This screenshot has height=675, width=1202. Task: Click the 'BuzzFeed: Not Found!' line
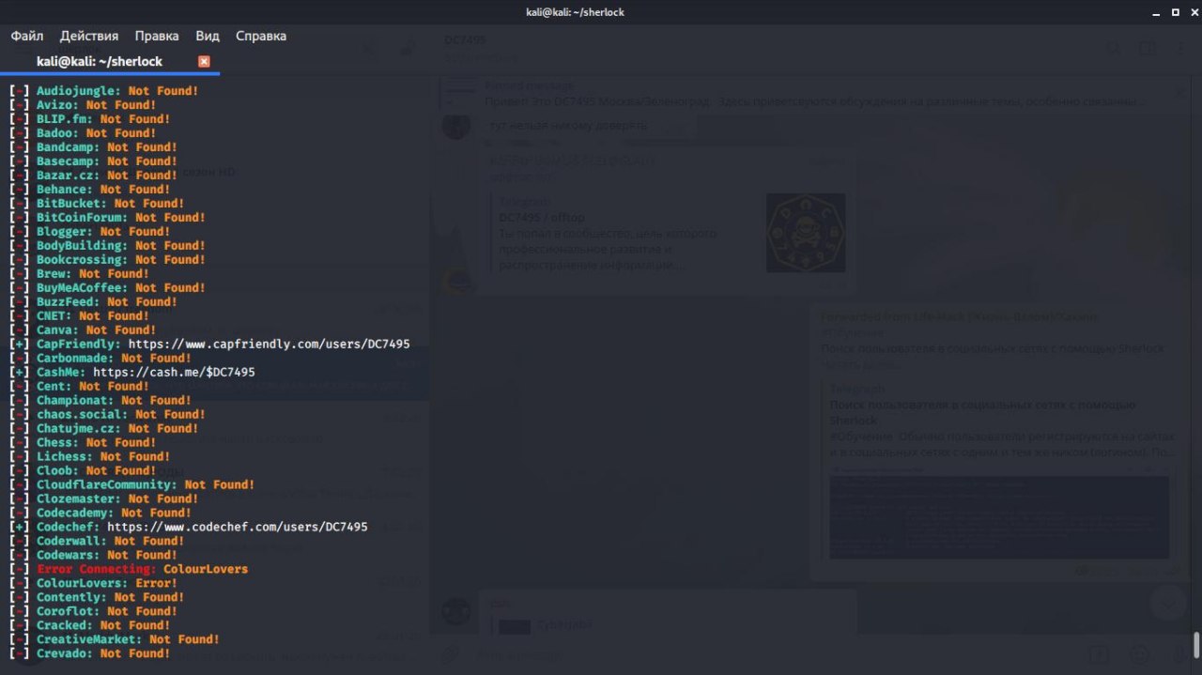94,302
